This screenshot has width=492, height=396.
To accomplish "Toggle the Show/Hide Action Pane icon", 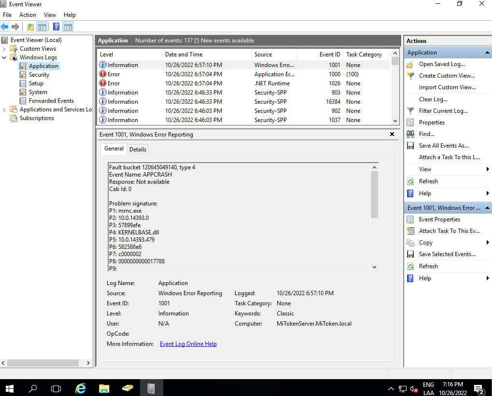I will coord(68,27).
